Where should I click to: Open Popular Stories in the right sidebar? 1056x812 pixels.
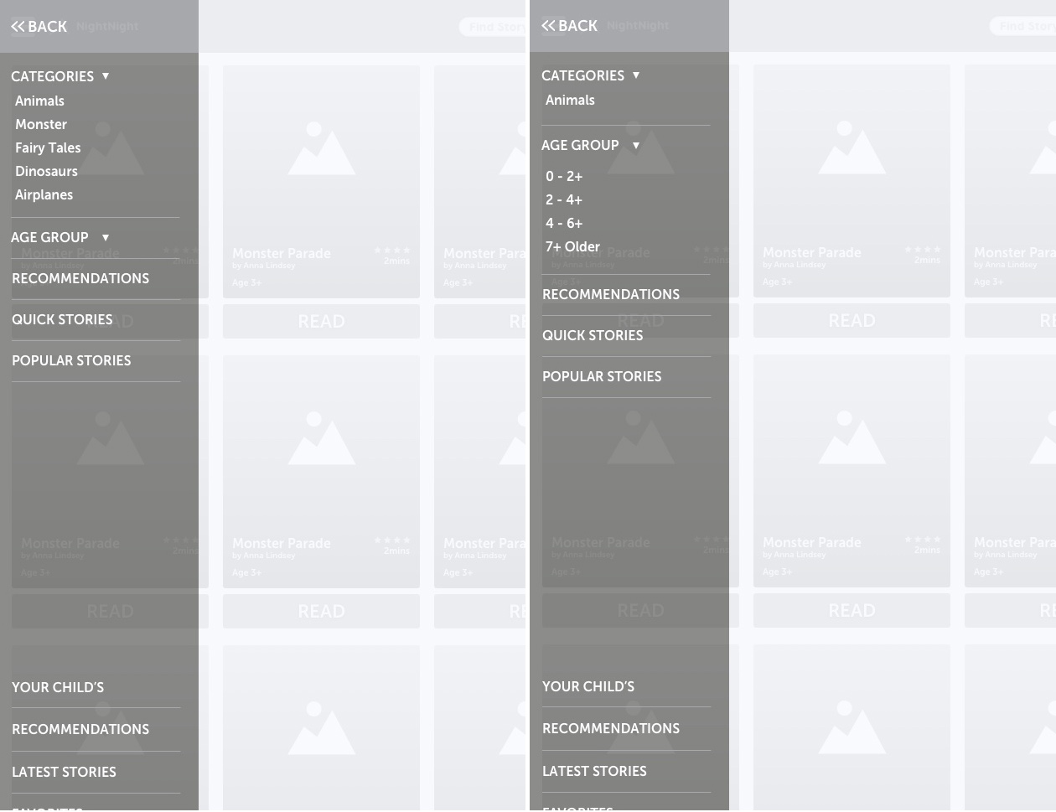click(602, 376)
